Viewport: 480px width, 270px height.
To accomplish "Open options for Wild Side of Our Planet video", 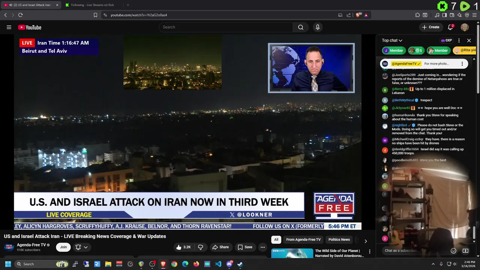I will [369, 252].
